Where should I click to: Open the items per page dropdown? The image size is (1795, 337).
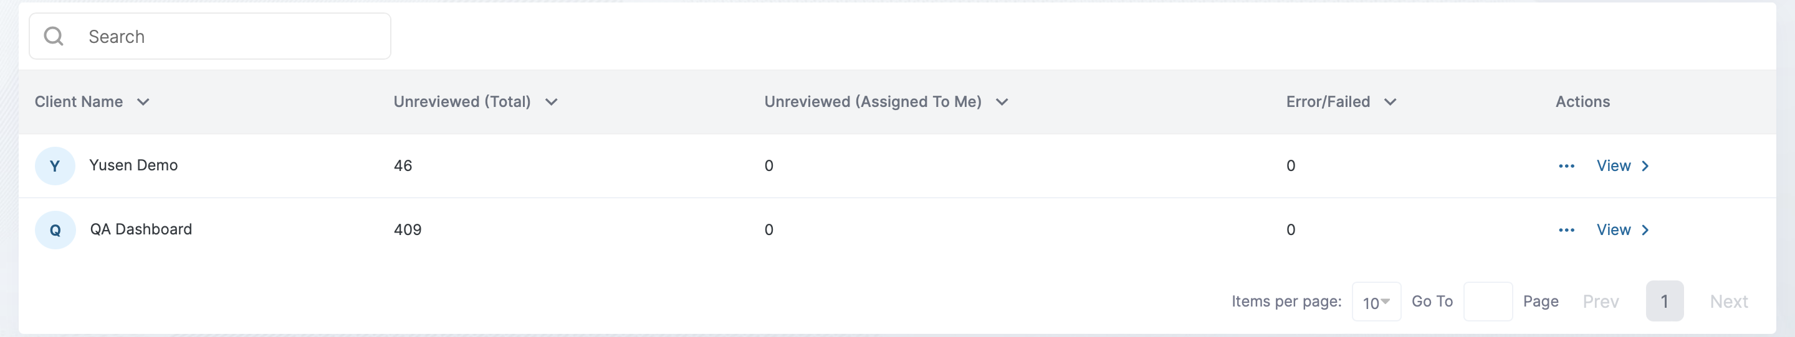(x=1376, y=302)
